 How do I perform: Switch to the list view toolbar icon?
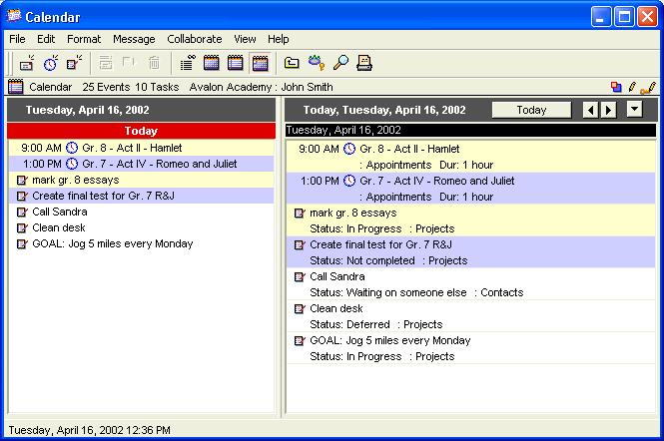click(187, 63)
